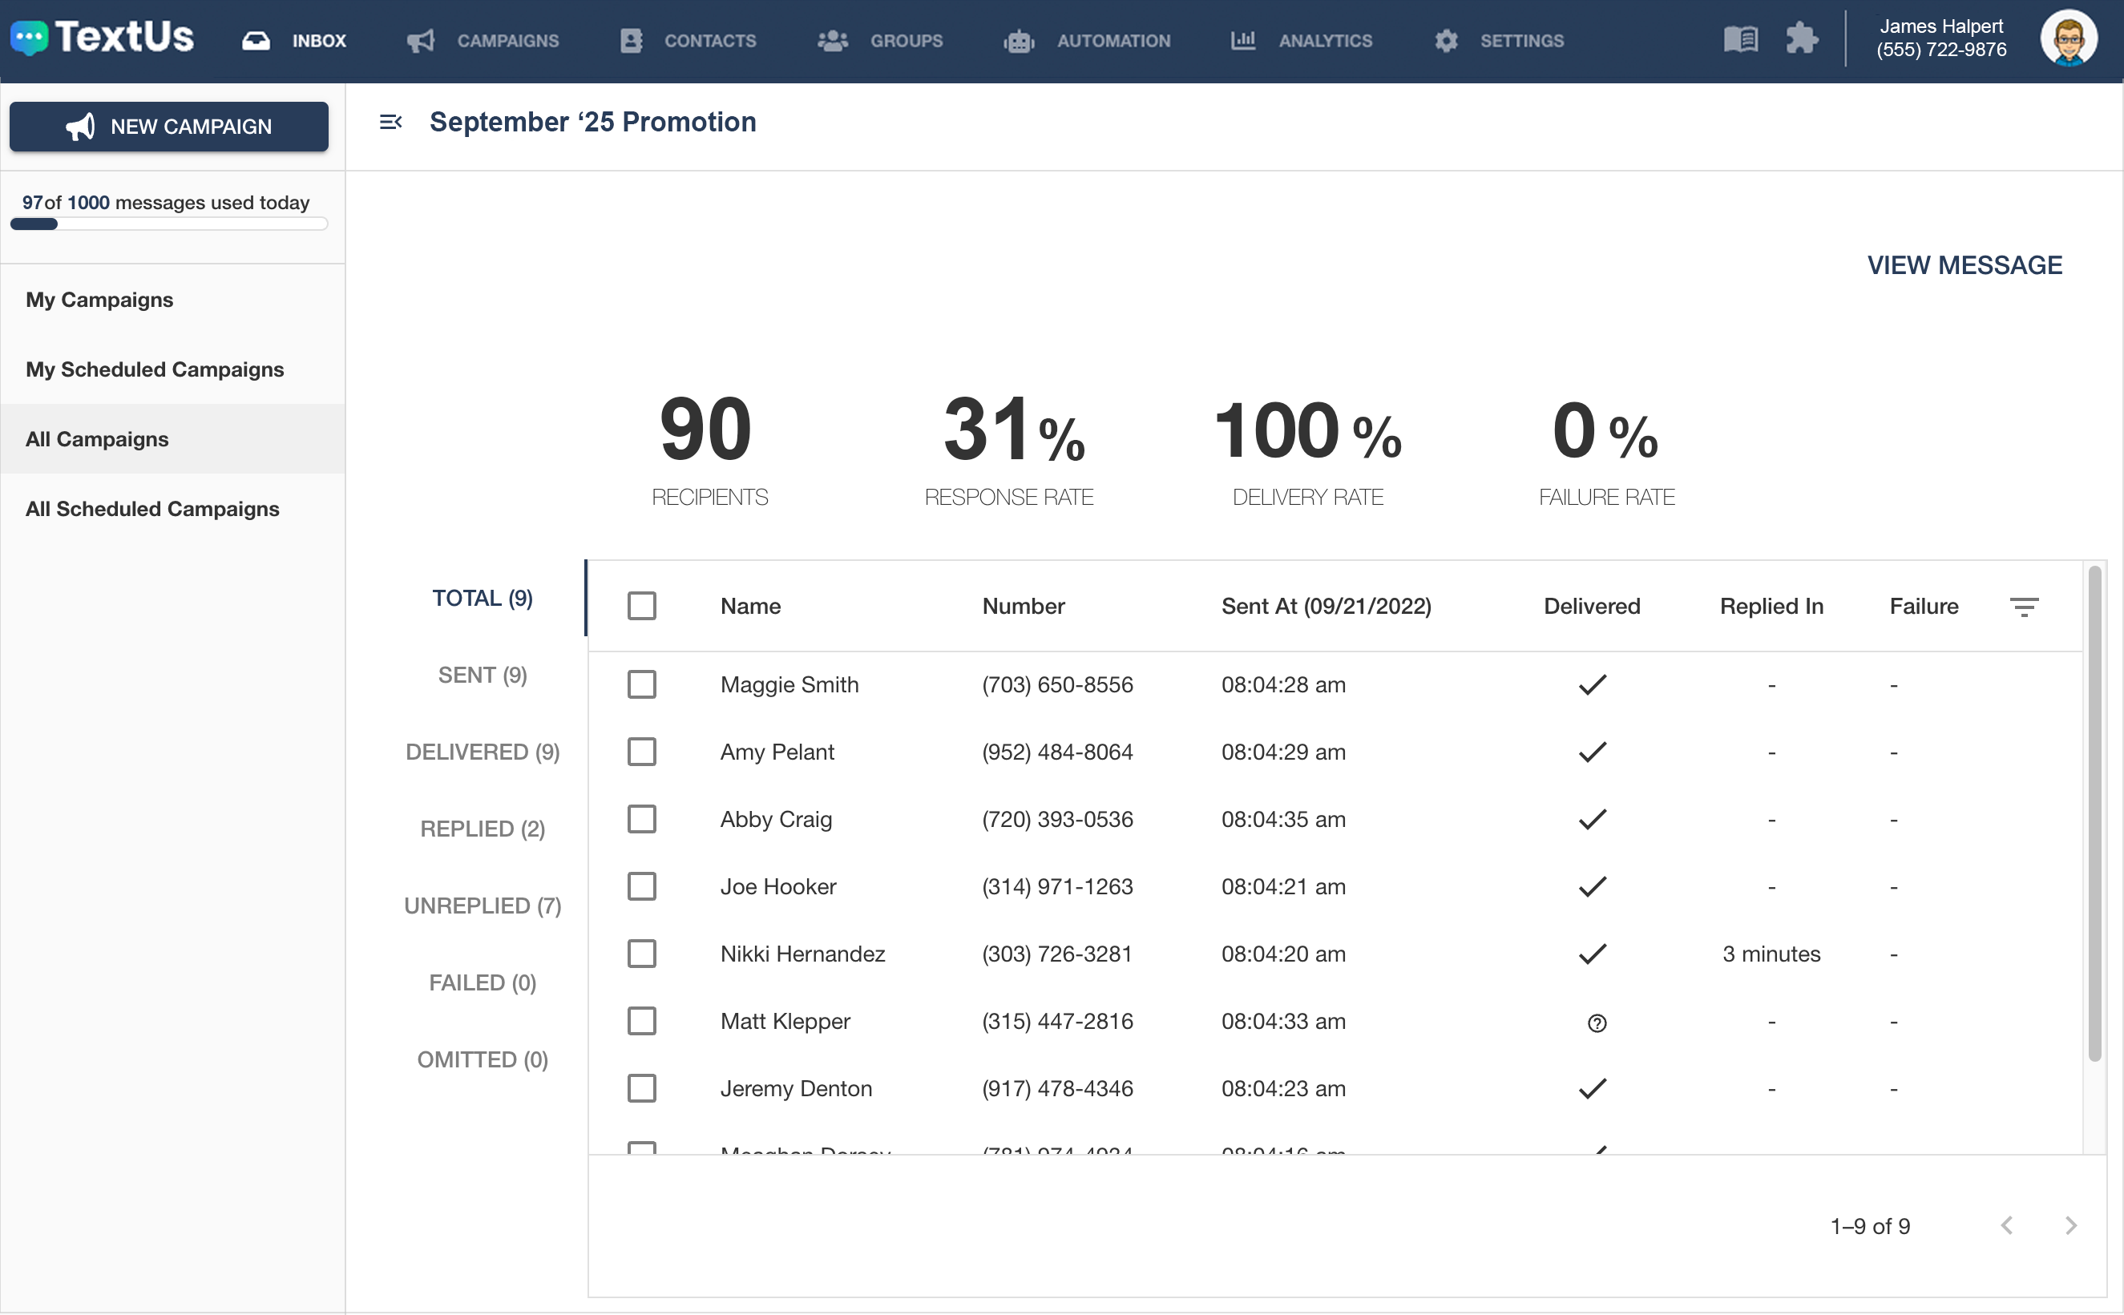Screen dimensions: 2124x1315
Task: Click the unknown delivery status icon for Matt Klepper
Action: [1597, 1023]
